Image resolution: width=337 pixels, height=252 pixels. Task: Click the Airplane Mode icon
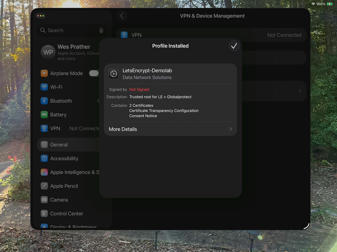click(x=44, y=73)
